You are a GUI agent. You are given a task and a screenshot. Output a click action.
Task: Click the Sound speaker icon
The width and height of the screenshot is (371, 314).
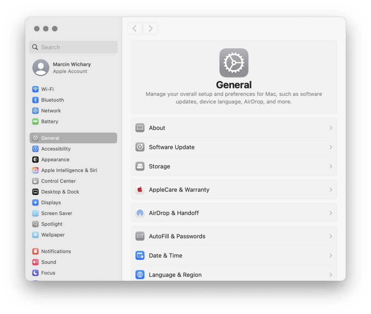35,262
